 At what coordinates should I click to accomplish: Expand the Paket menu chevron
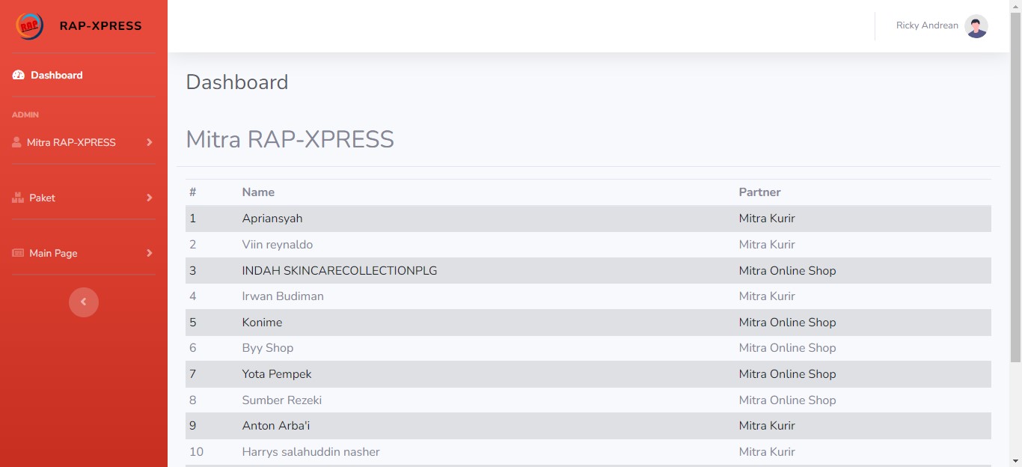tap(149, 198)
